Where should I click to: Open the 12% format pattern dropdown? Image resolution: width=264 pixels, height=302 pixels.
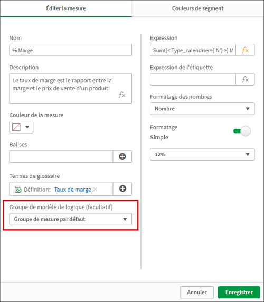tap(202, 154)
